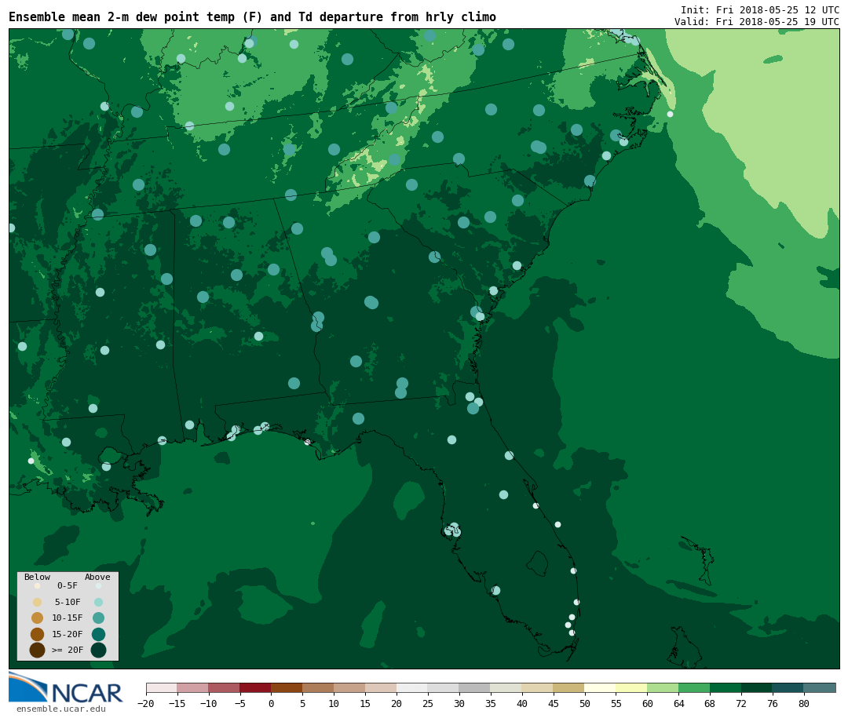This screenshot has height=718, width=848.
Task: Click the colorbar tick label '64'
Action: 678,703
